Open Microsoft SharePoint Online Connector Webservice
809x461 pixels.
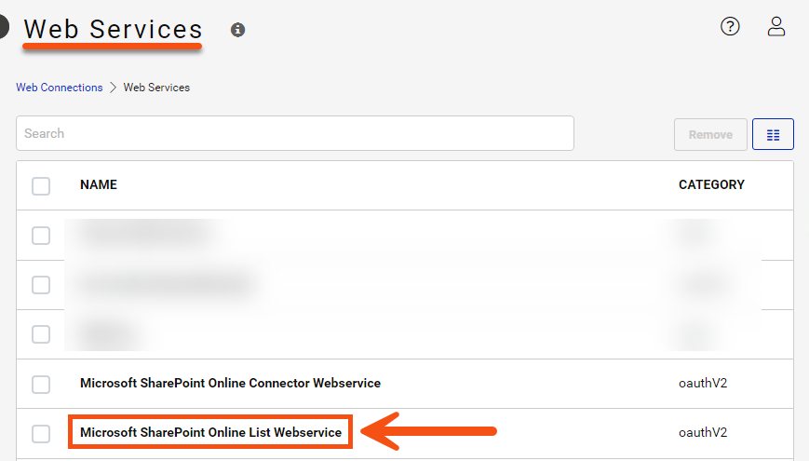230,383
